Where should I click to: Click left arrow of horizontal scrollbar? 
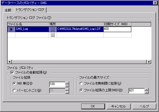[10, 62]
